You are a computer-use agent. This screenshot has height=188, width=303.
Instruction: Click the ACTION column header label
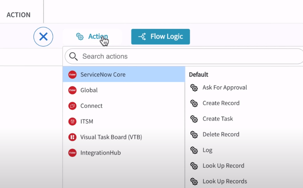[18, 15]
